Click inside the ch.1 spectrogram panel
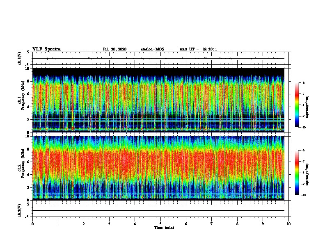This screenshot has width=325, height=251. click(158, 100)
